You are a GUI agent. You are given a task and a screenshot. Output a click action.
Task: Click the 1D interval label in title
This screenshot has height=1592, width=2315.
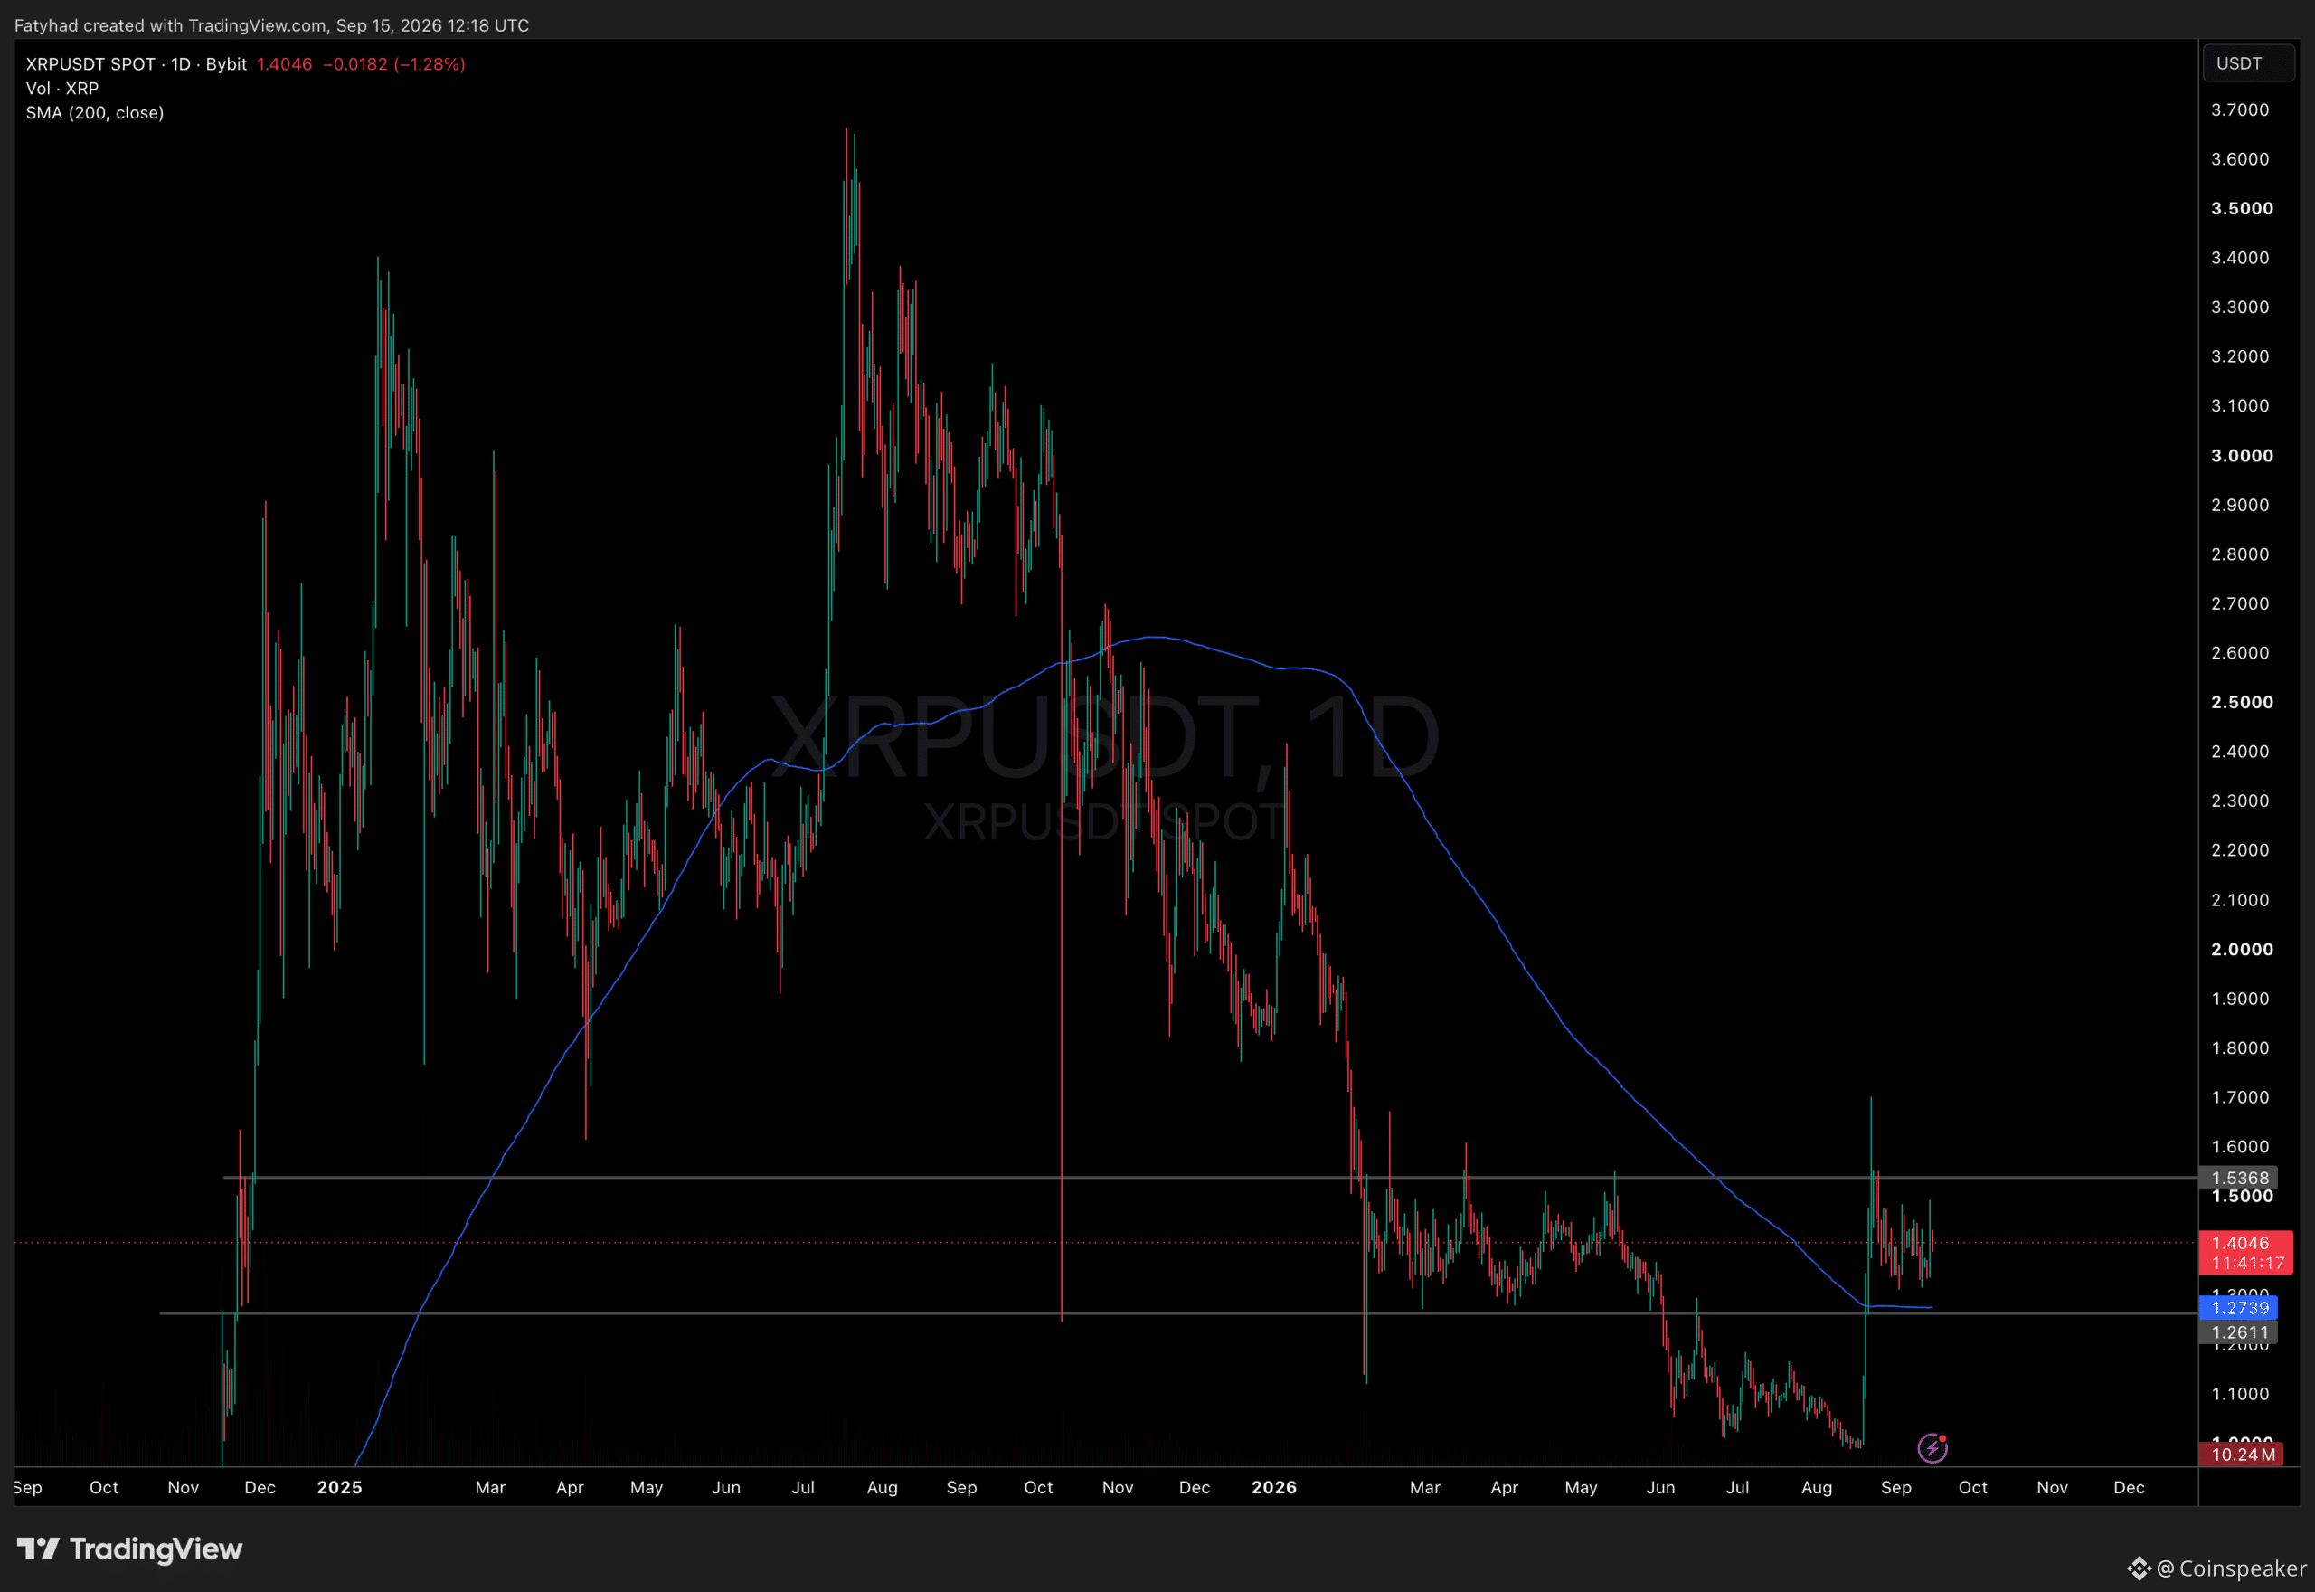(181, 64)
